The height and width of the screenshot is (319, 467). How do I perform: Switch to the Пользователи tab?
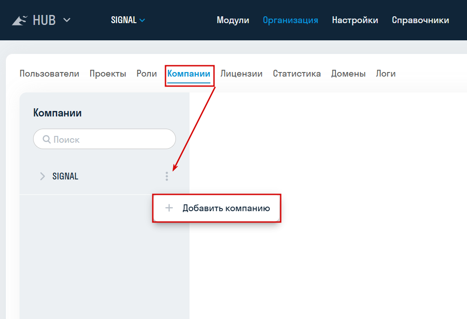tap(49, 73)
